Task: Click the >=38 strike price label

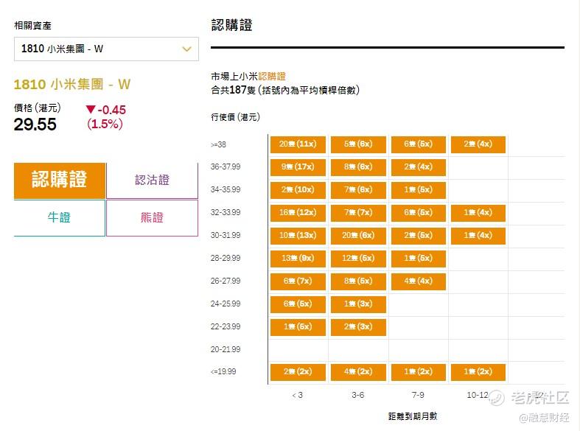Action: click(218, 144)
